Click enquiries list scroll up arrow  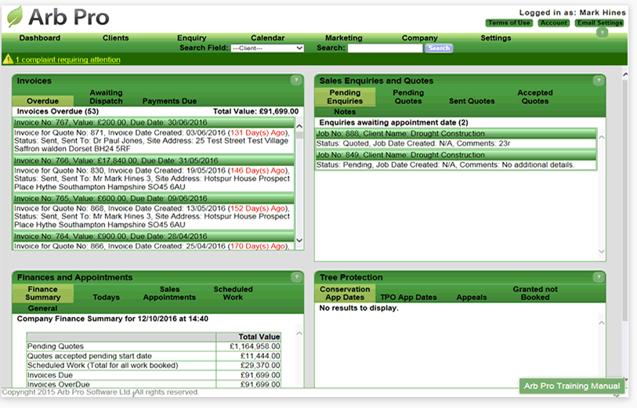point(602,137)
